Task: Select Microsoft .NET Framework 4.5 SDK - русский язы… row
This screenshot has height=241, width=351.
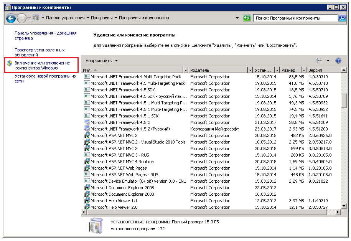Action: click(x=211, y=96)
